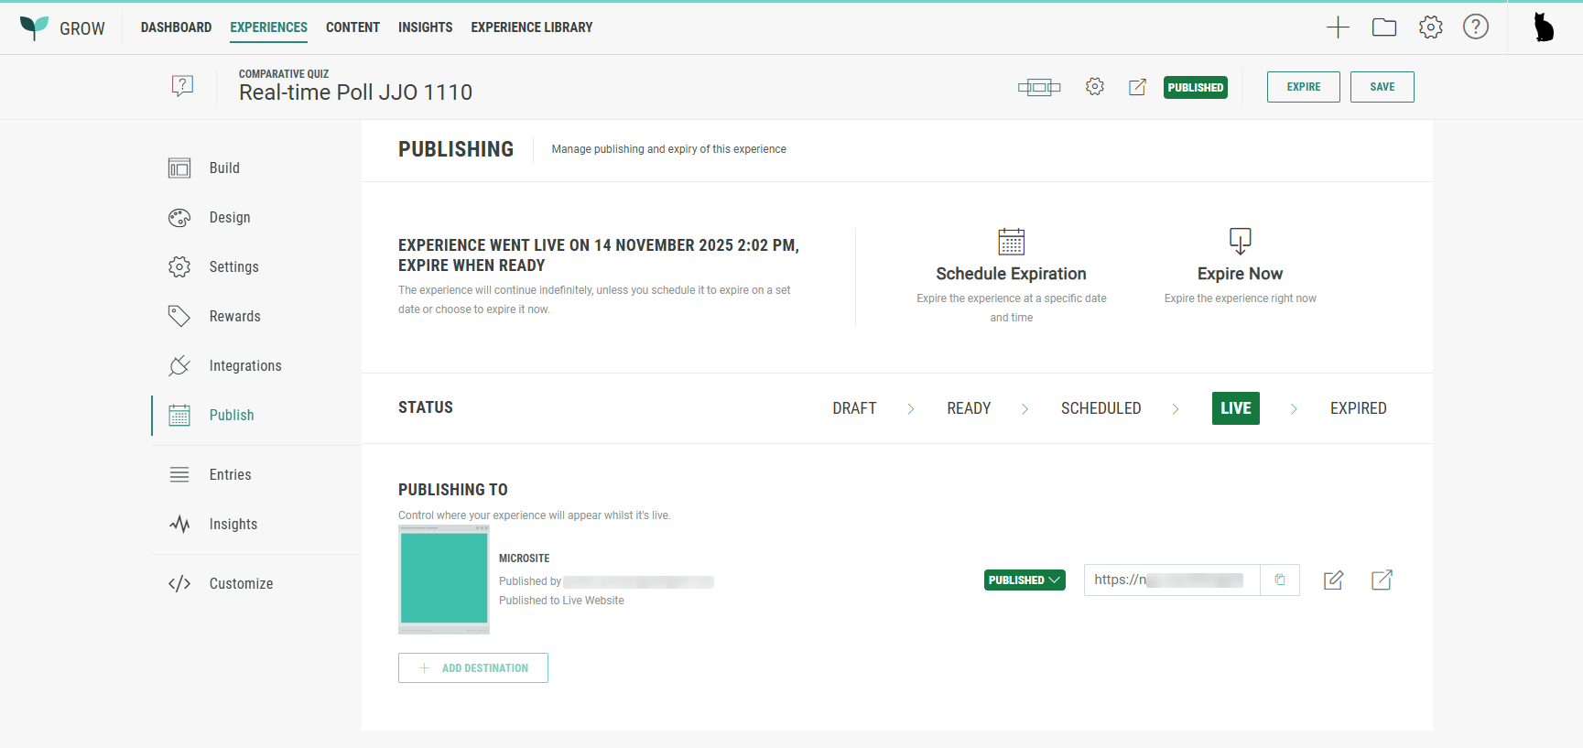Viewport: 1583px width, 748px height.
Task: Click the ADD DESTINATION button
Action: (x=472, y=667)
